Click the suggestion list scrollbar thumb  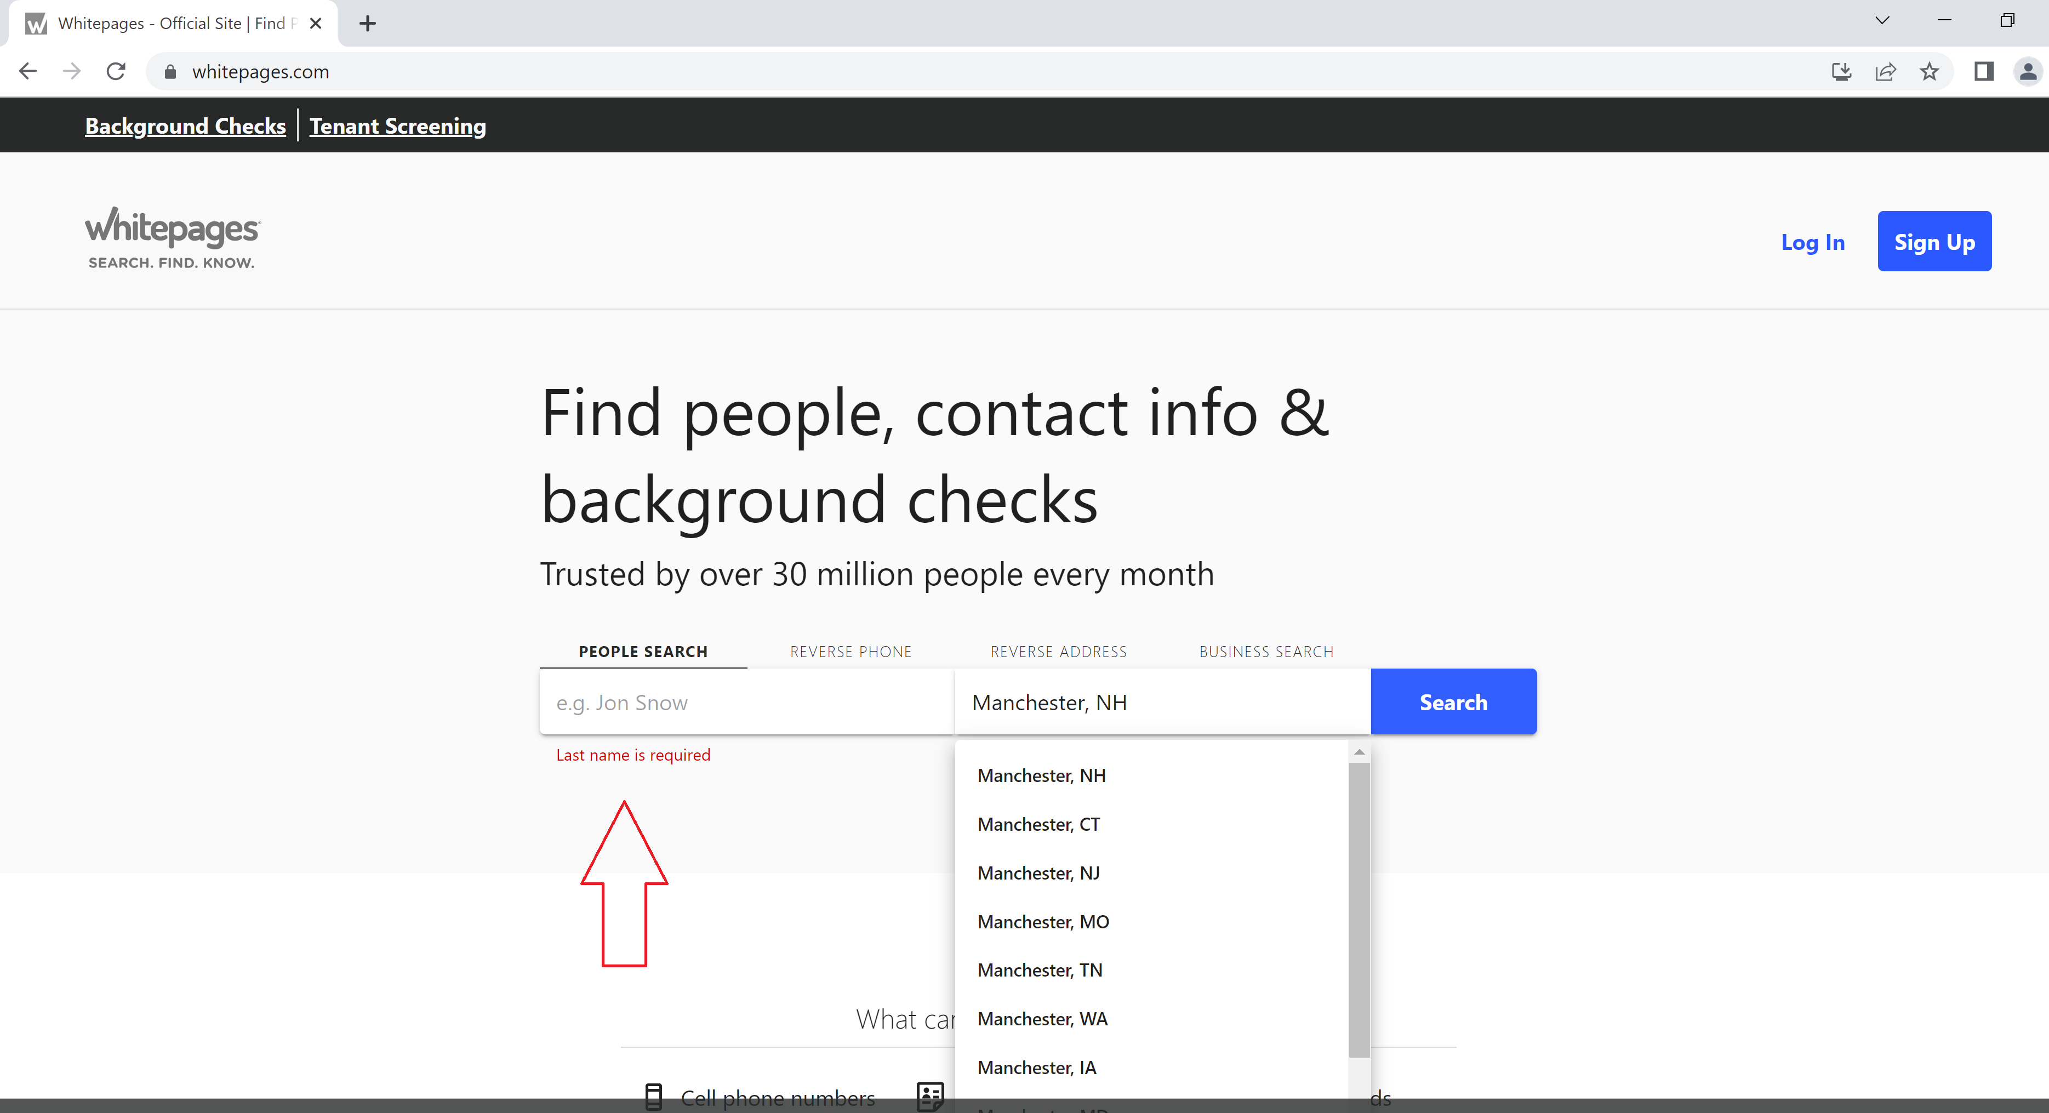tap(1360, 910)
